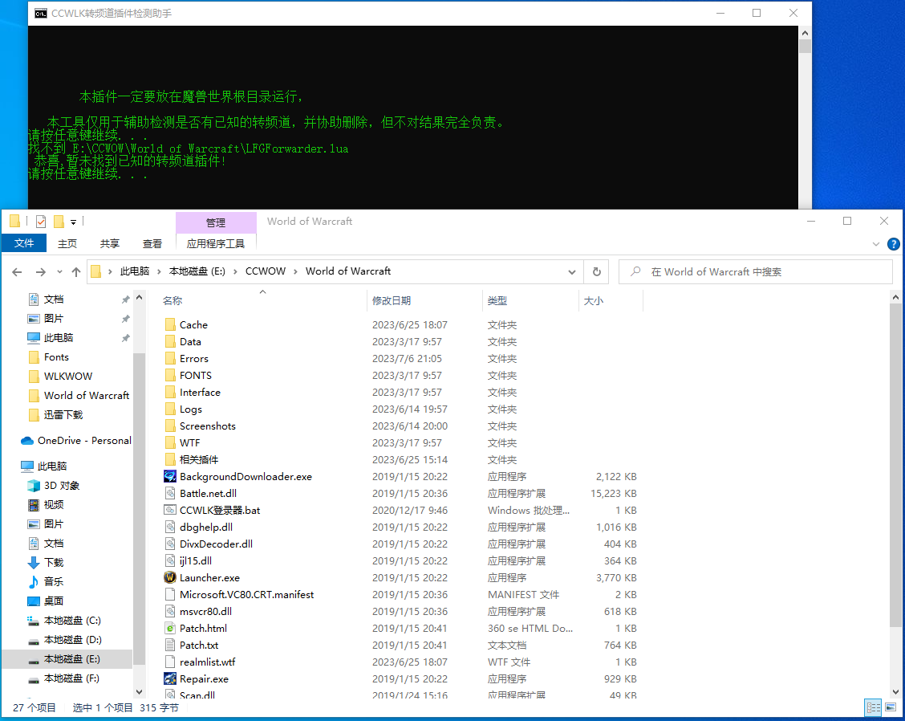Click the blue Help question mark icon

(x=892, y=243)
